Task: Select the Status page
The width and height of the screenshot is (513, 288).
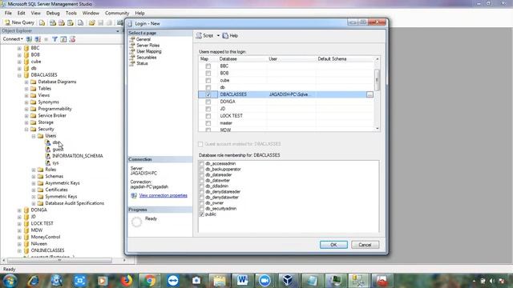Action: (142, 63)
